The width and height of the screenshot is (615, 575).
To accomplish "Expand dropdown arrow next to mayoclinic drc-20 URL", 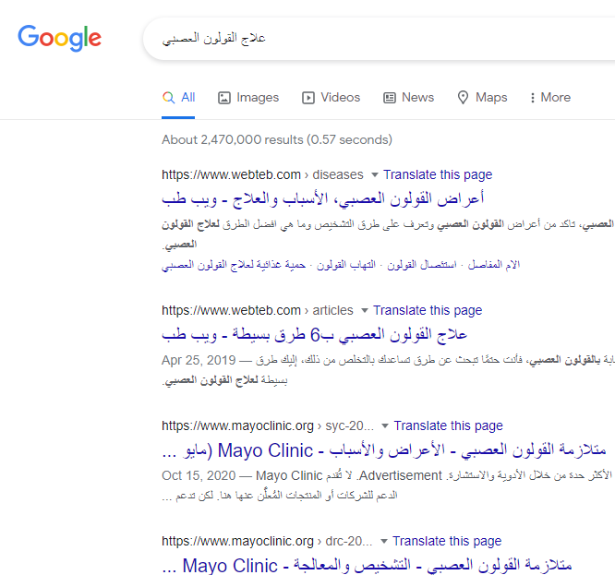I will pos(384,541).
